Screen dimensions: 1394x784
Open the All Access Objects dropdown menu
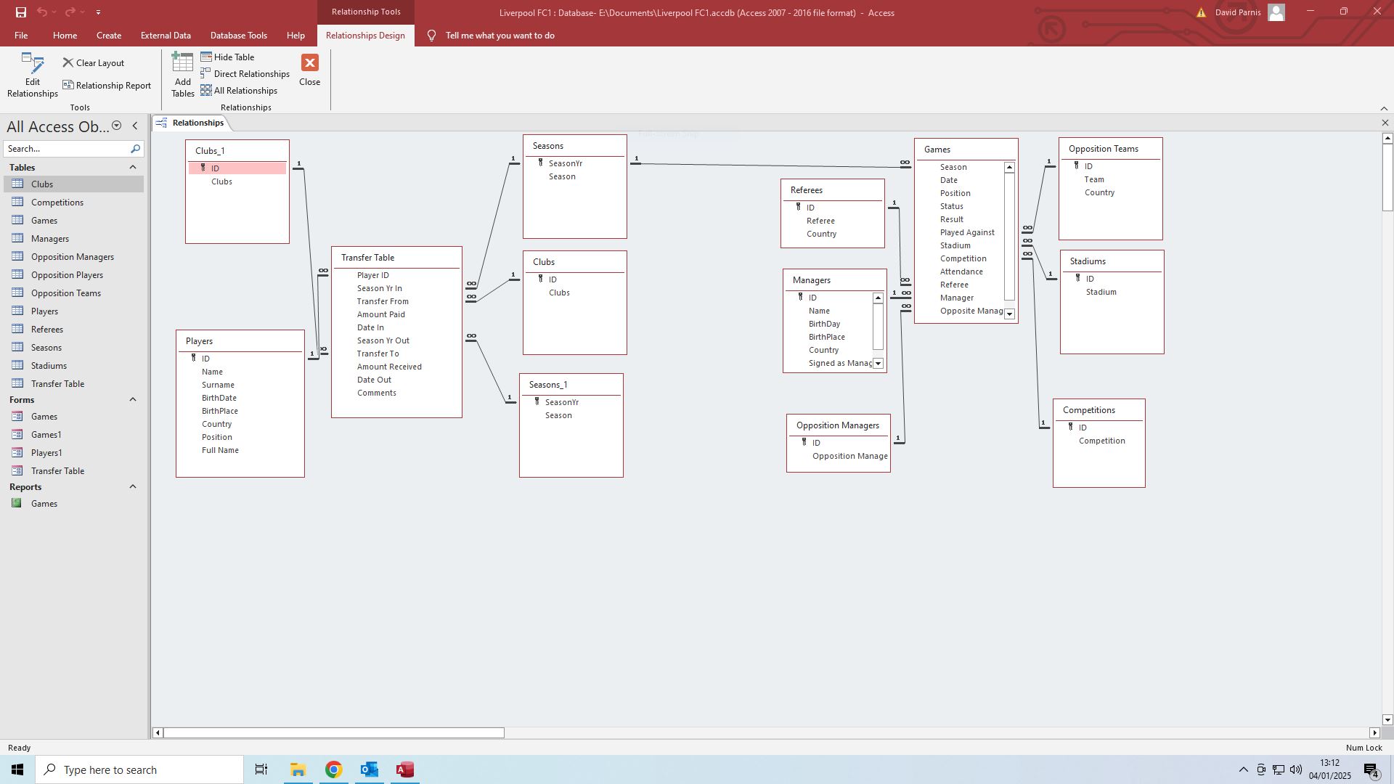tap(116, 126)
